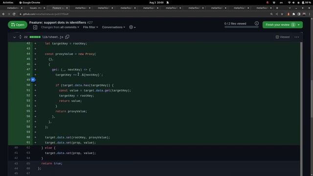The height and width of the screenshot is (176, 313).
Task: Click the battery indicator showing 99%
Action: 307,2
